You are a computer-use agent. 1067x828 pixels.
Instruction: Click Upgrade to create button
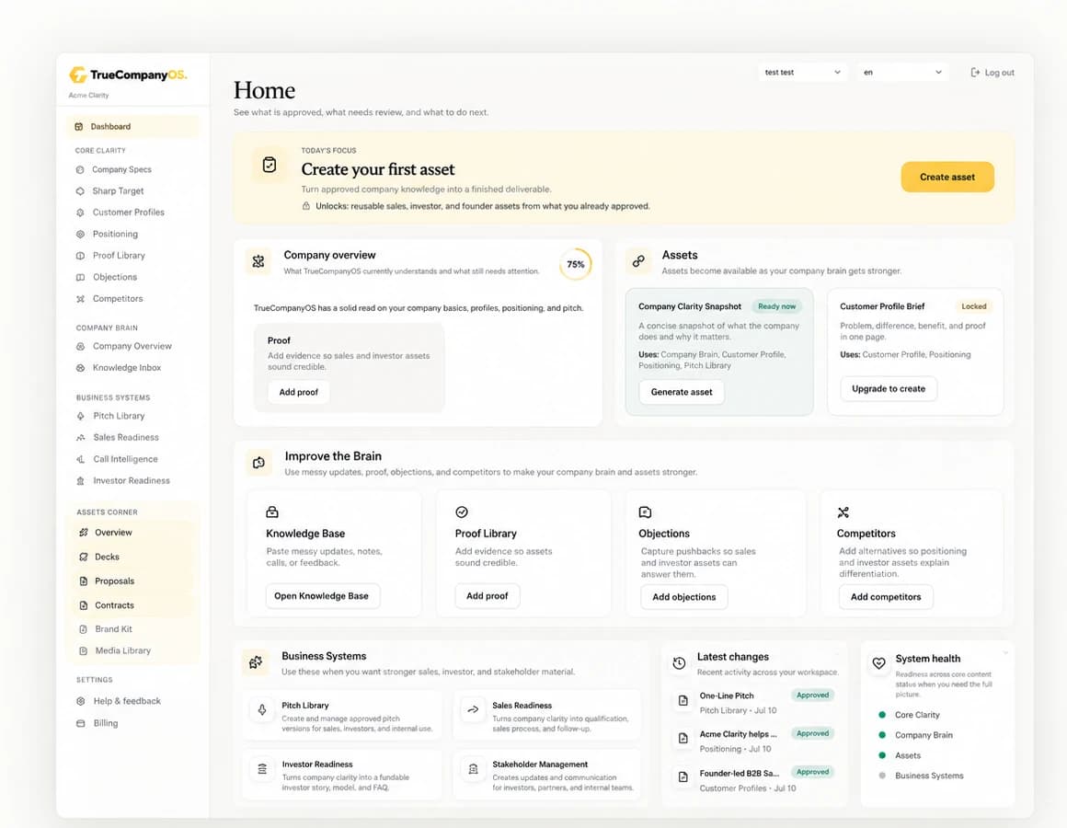(x=888, y=389)
